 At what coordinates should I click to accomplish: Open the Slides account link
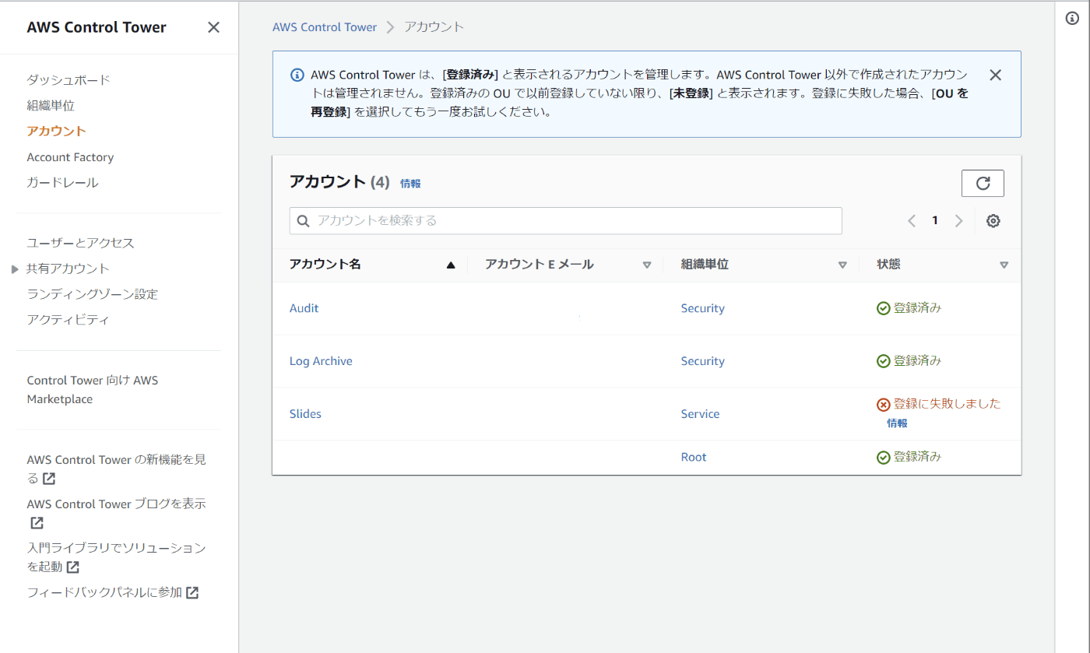[x=305, y=414]
